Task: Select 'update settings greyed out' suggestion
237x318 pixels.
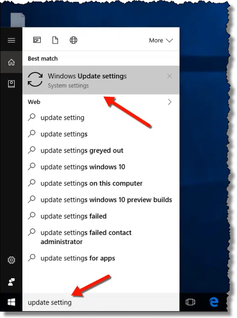Action: tap(101, 151)
